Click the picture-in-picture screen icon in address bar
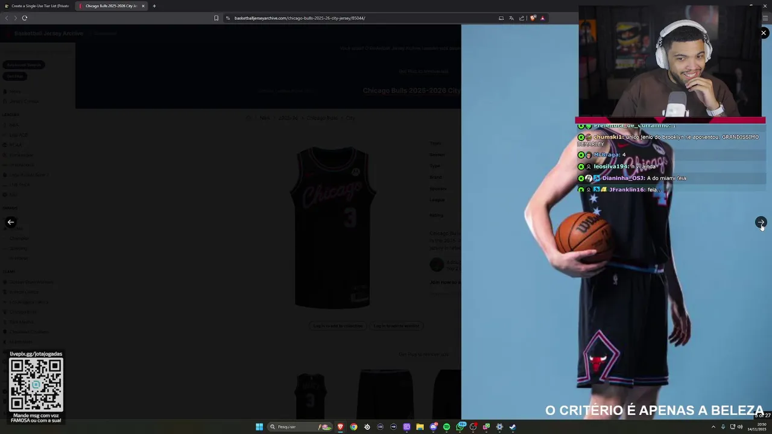Screen dimensions: 772x434 pyautogui.click(x=501, y=18)
